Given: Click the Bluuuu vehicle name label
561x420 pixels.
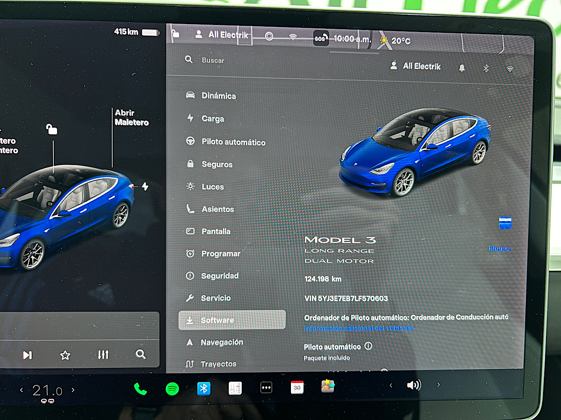Looking at the screenshot, I should (500, 249).
